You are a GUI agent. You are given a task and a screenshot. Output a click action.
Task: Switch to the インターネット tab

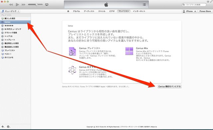(x=139, y=11)
